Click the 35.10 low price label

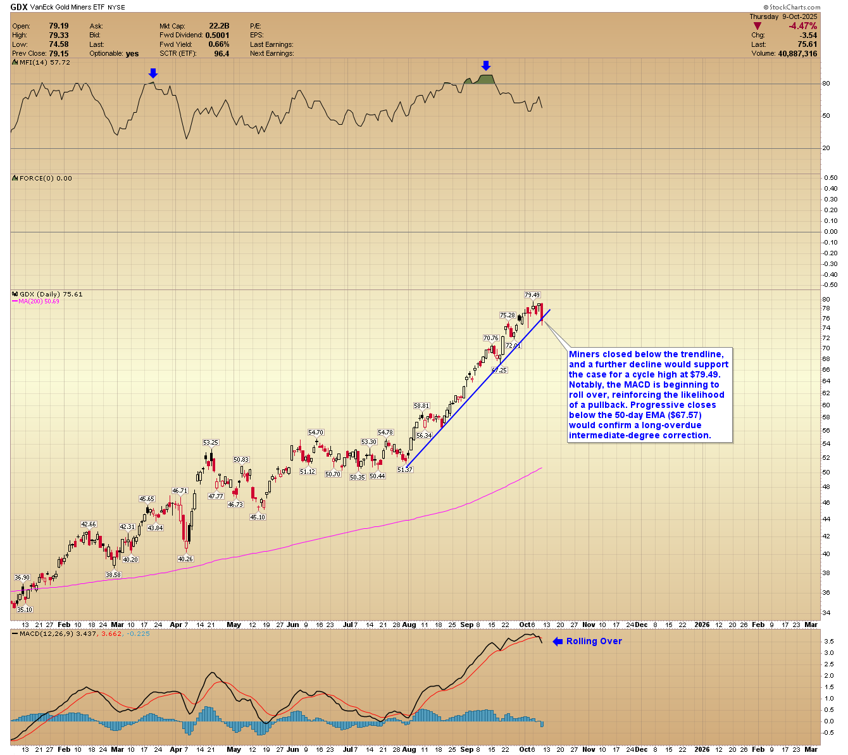tap(25, 610)
